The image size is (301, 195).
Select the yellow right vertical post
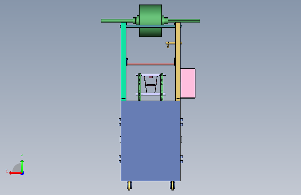(178, 61)
